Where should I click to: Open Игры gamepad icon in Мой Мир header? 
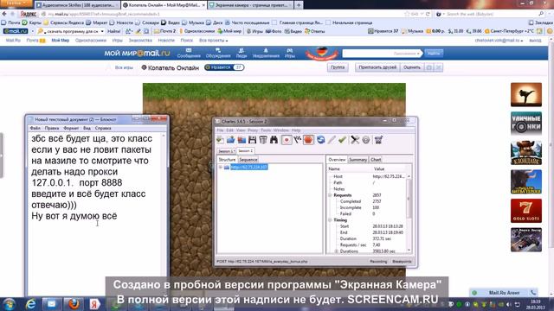[x=290, y=54]
